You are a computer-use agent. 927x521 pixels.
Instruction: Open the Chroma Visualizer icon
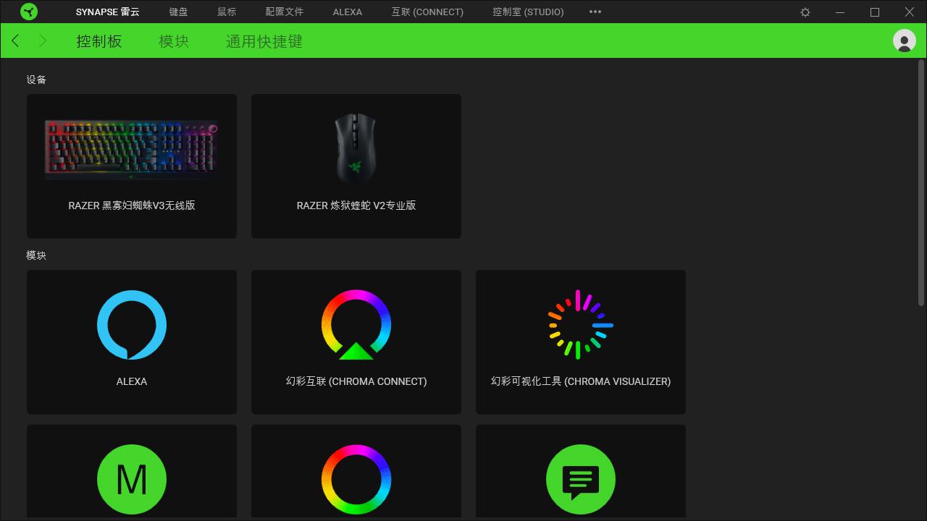point(580,325)
